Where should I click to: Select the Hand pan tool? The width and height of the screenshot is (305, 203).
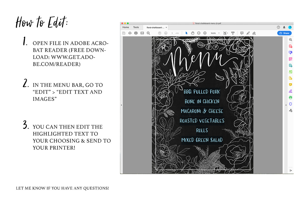click(x=193, y=33)
